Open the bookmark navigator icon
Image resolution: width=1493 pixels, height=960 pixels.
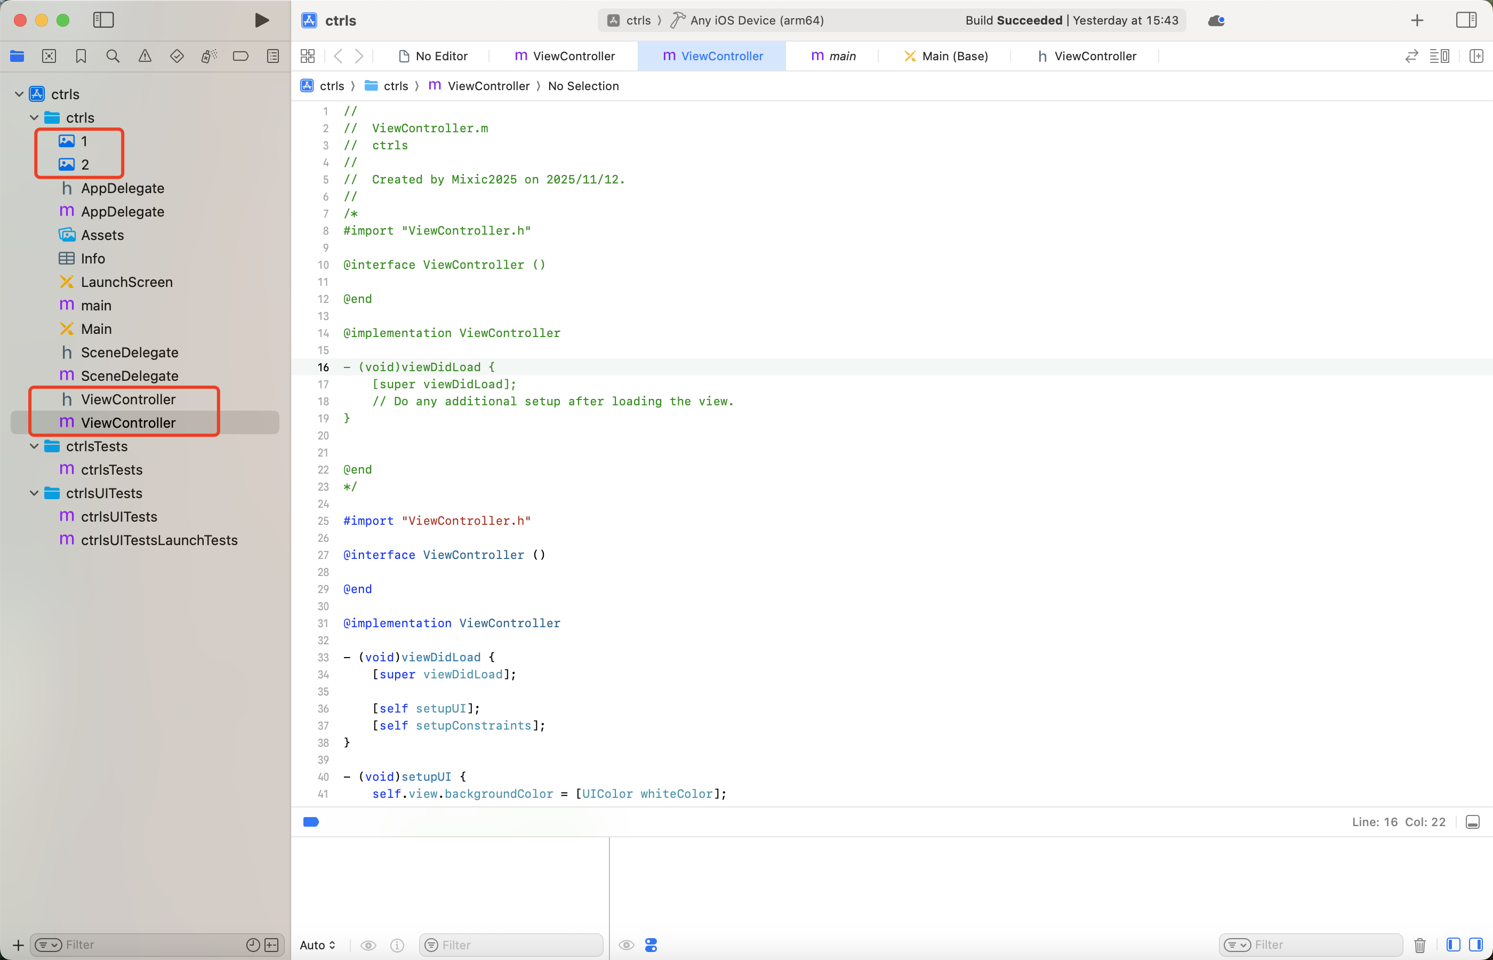(x=81, y=56)
